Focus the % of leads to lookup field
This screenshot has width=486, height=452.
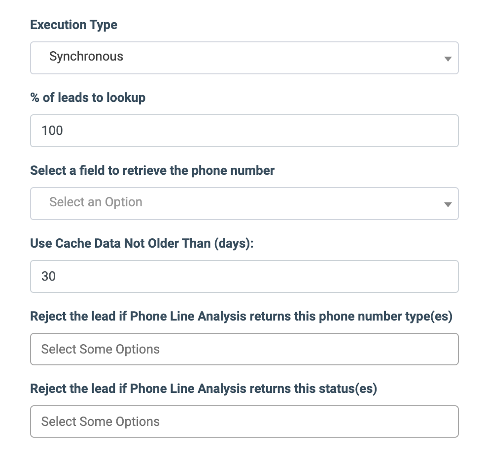pos(244,130)
